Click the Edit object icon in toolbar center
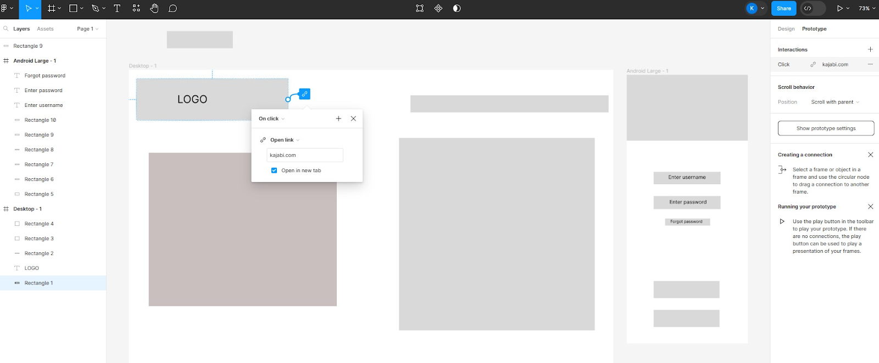The height and width of the screenshot is (363, 879). click(x=420, y=8)
